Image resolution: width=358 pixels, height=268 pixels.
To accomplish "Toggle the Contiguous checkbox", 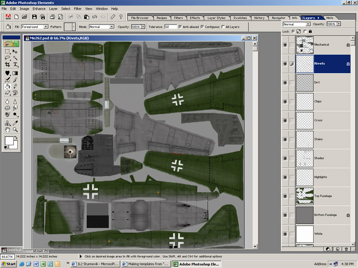I will (x=202, y=27).
